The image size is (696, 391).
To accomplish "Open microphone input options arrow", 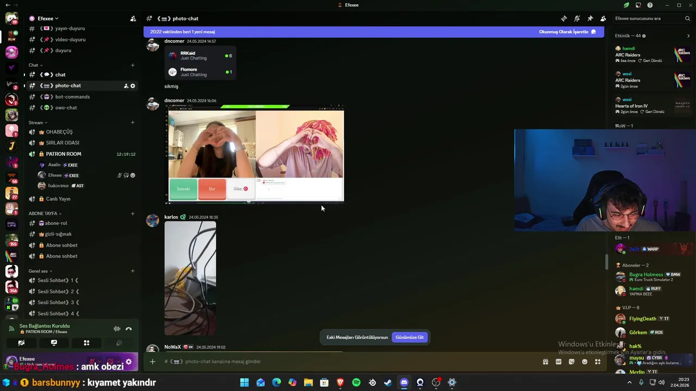I will tap(101, 362).
